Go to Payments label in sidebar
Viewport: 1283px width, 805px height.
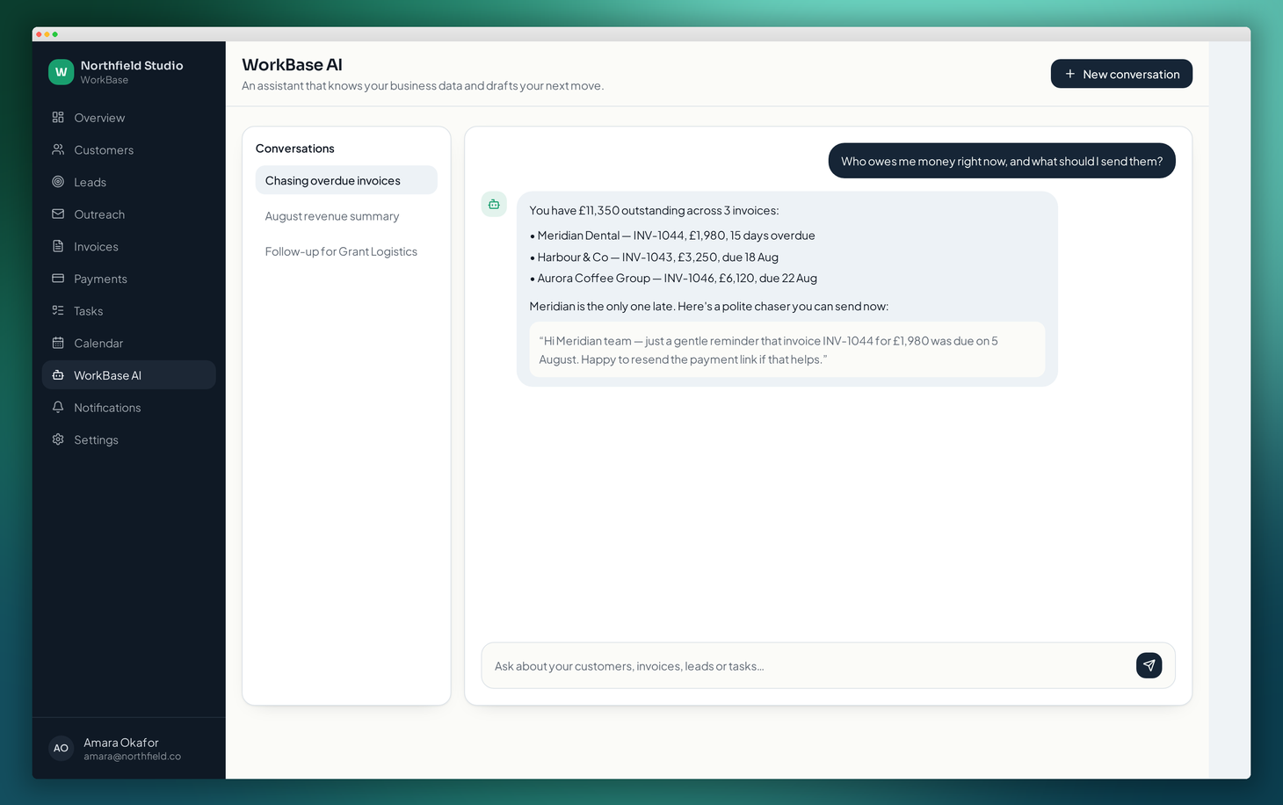pyautogui.click(x=100, y=279)
